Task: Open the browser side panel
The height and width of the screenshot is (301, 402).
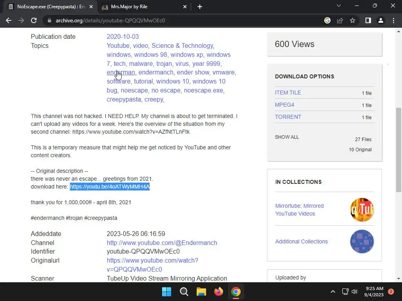Action: coord(368,20)
